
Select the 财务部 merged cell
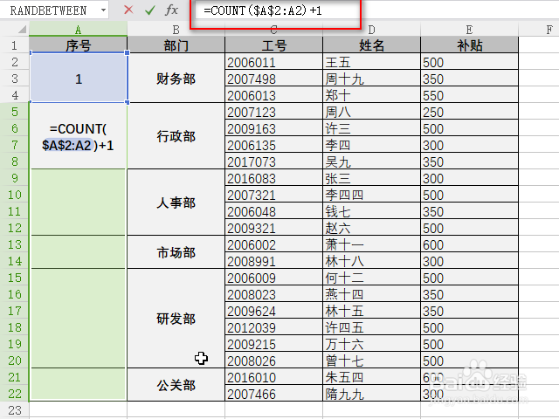176,78
